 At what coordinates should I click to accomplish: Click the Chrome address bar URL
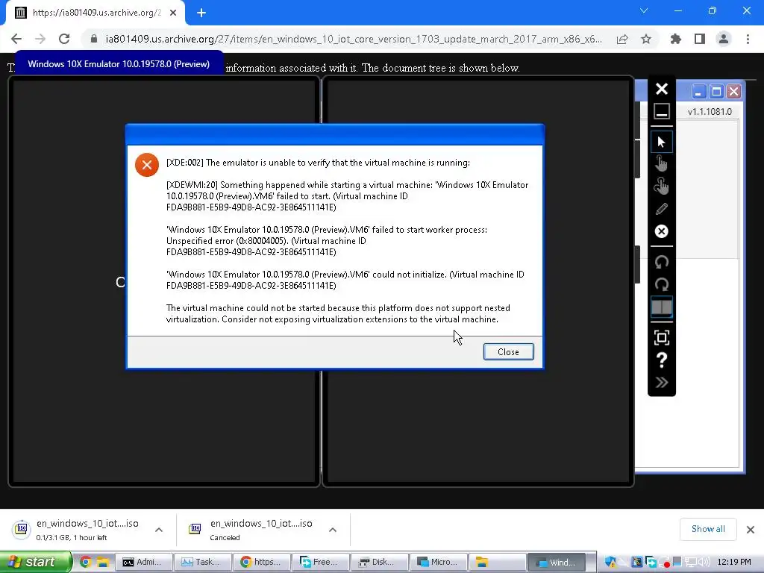354,39
